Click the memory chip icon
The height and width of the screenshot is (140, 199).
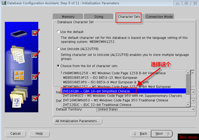tap(19, 34)
